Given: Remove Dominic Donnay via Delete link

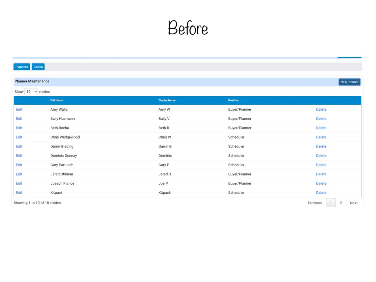Looking at the screenshot, I should (321, 156).
